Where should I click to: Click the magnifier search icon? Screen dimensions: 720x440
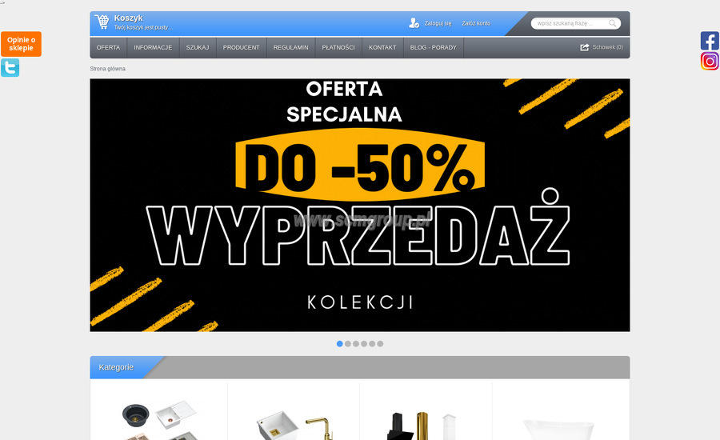613,23
